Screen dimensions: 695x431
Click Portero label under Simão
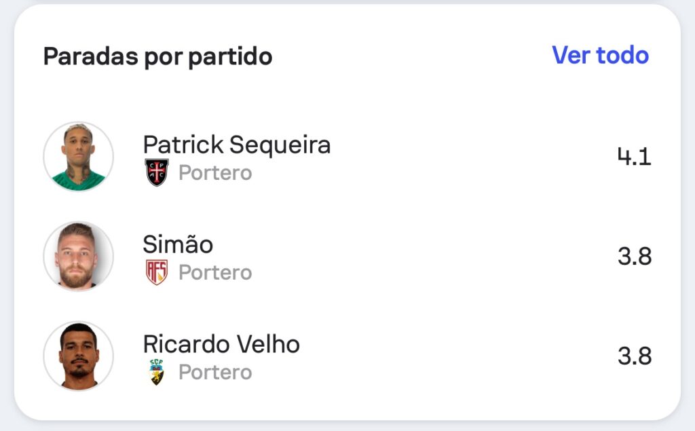click(215, 273)
